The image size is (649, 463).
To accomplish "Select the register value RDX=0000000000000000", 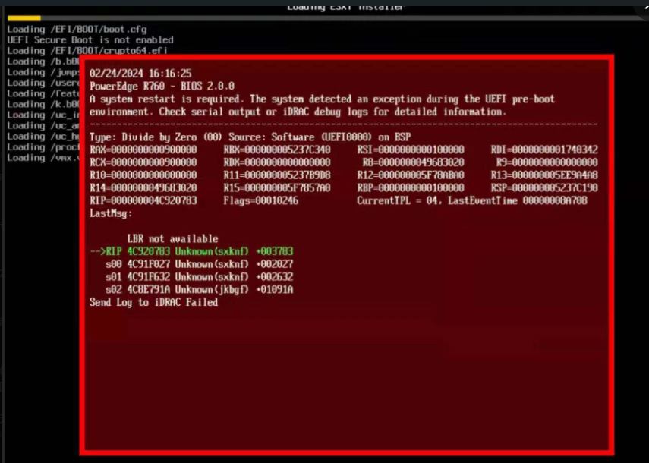I will (277, 162).
